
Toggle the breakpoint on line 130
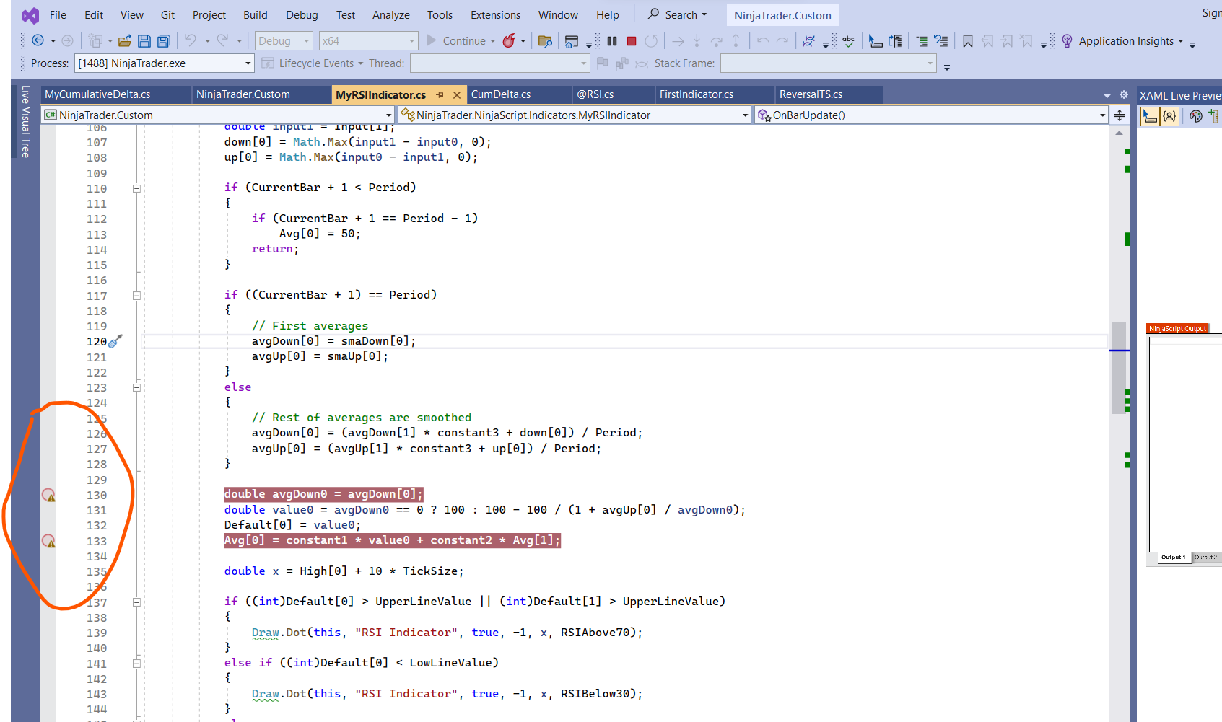[x=48, y=495]
